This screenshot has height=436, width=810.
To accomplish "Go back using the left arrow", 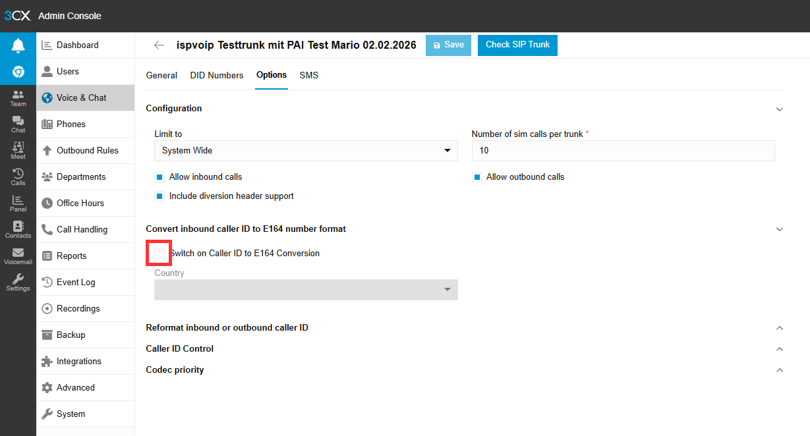I will pyautogui.click(x=159, y=45).
